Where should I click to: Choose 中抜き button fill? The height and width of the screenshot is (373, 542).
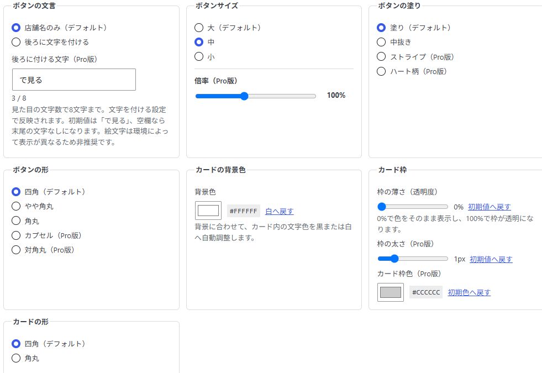click(381, 42)
